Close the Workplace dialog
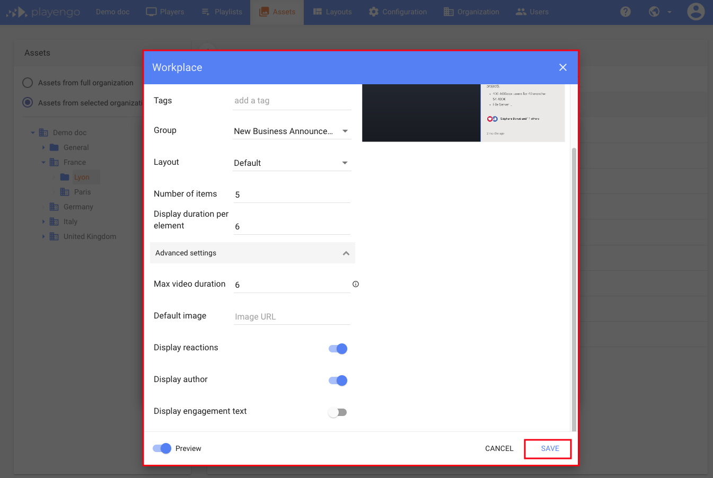713x478 pixels. 563,67
